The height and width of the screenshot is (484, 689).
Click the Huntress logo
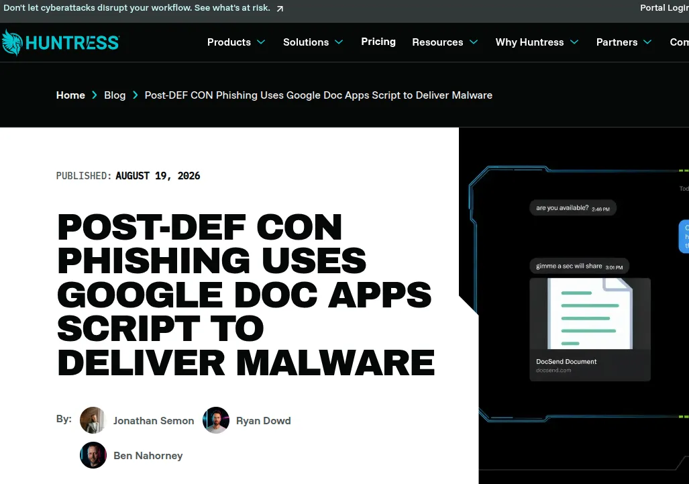[60, 43]
